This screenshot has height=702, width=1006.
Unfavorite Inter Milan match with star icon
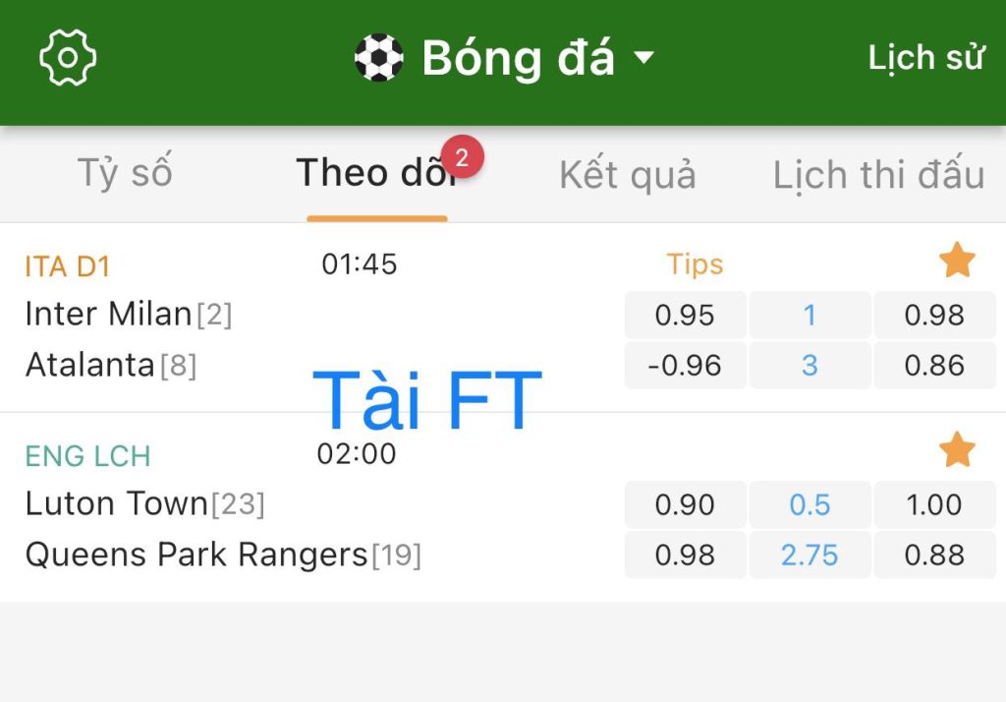[x=957, y=261]
